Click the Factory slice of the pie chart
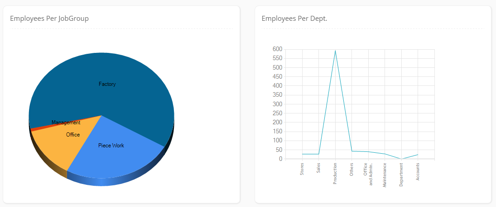The width and height of the screenshot is (496, 207). tap(107, 84)
